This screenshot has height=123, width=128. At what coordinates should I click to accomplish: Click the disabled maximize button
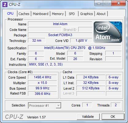[x=107, y=3]
